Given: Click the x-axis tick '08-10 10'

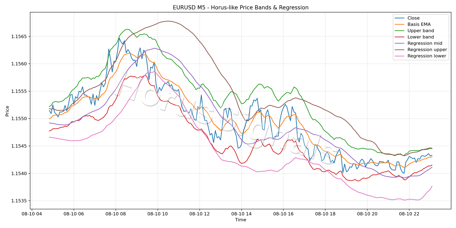Looking at the screenshot, I should click(158, 214).
